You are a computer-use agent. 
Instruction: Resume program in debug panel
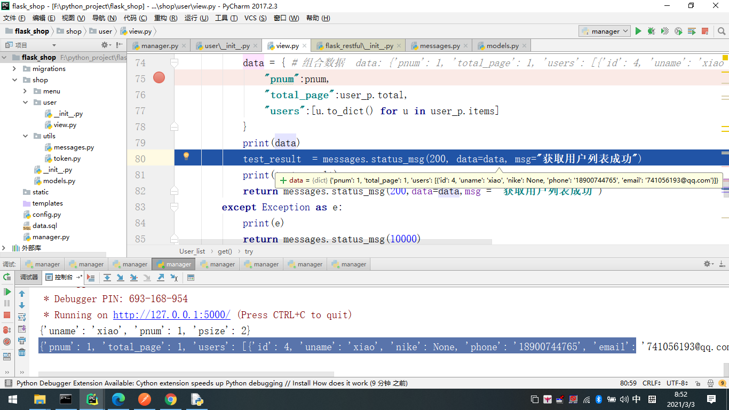[7, 292]
